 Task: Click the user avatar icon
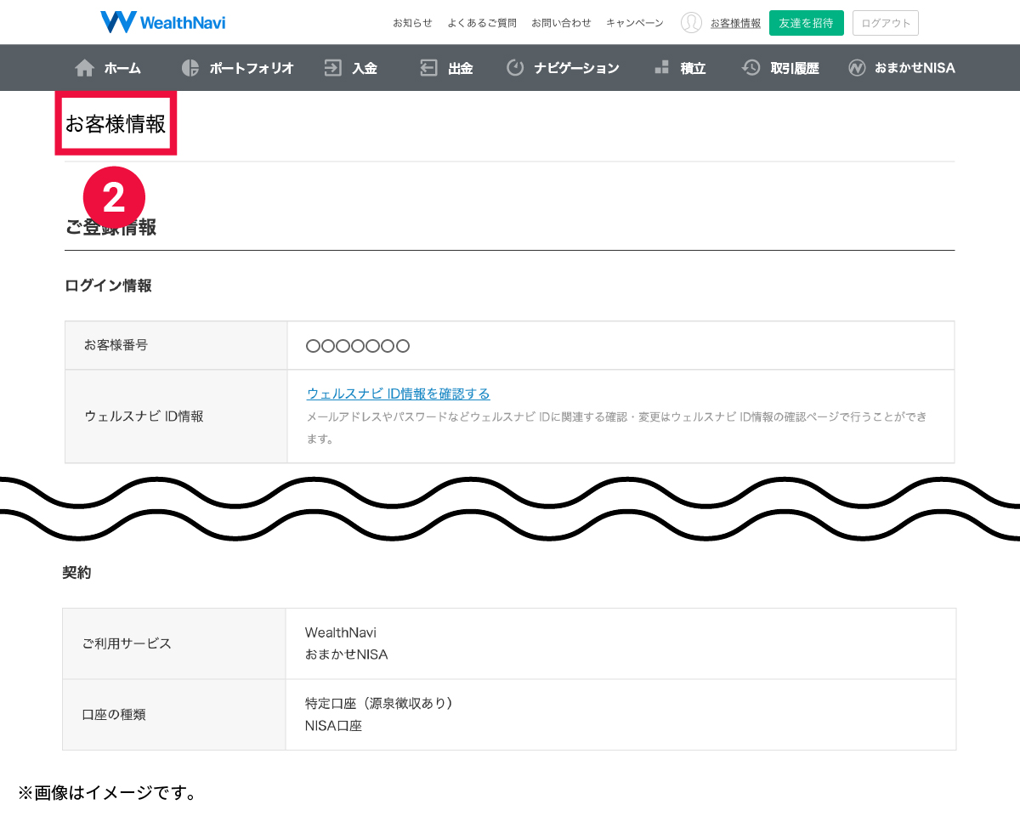(691, 23)
